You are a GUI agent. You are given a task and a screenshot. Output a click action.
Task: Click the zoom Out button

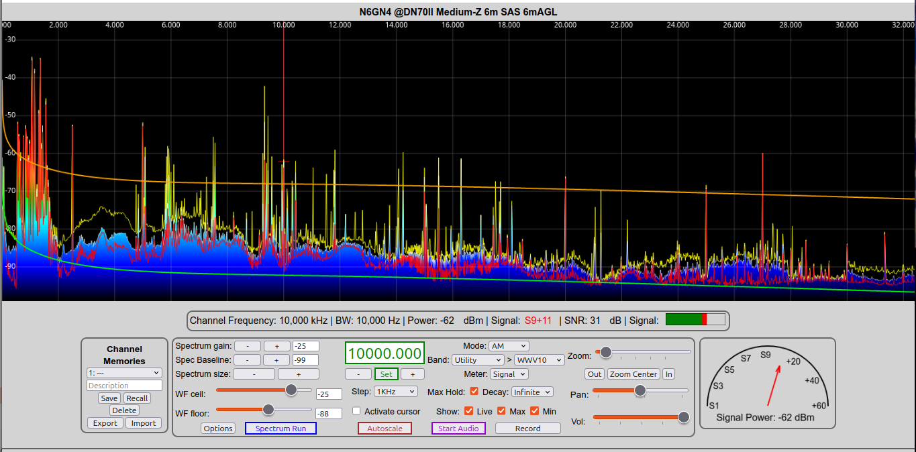tap(594, 374)
